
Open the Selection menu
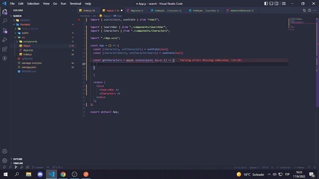point(33,3)
